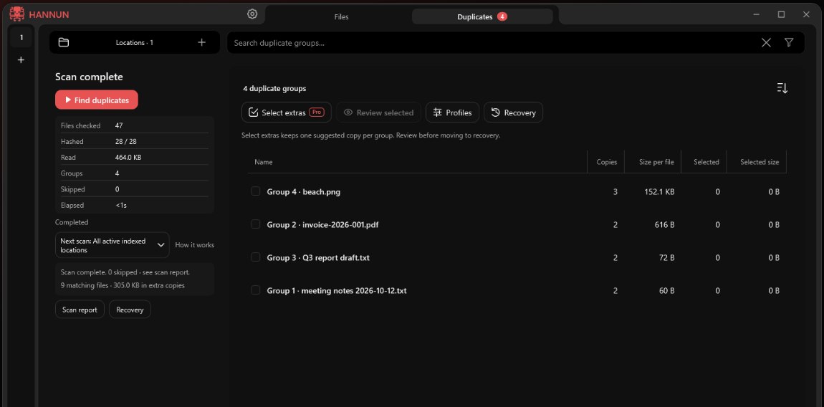Add a new location with plus icon
This screenshot has width=824, height=407.
(202, 42)
